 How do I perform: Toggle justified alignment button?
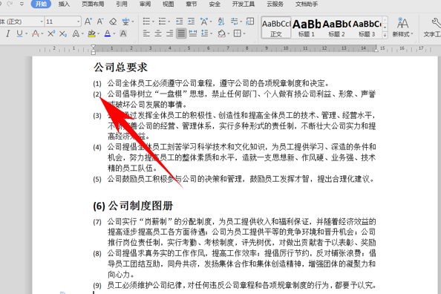click(181, 33)
